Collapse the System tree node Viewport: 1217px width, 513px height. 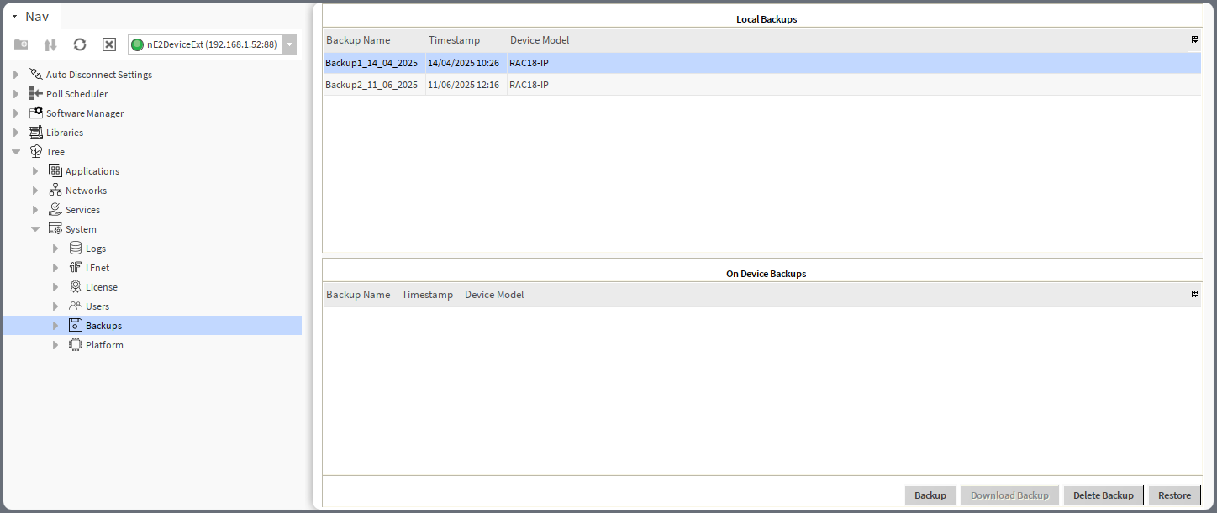tap(35, 228)
